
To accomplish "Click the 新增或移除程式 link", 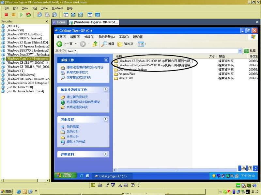I will point(77,72).
